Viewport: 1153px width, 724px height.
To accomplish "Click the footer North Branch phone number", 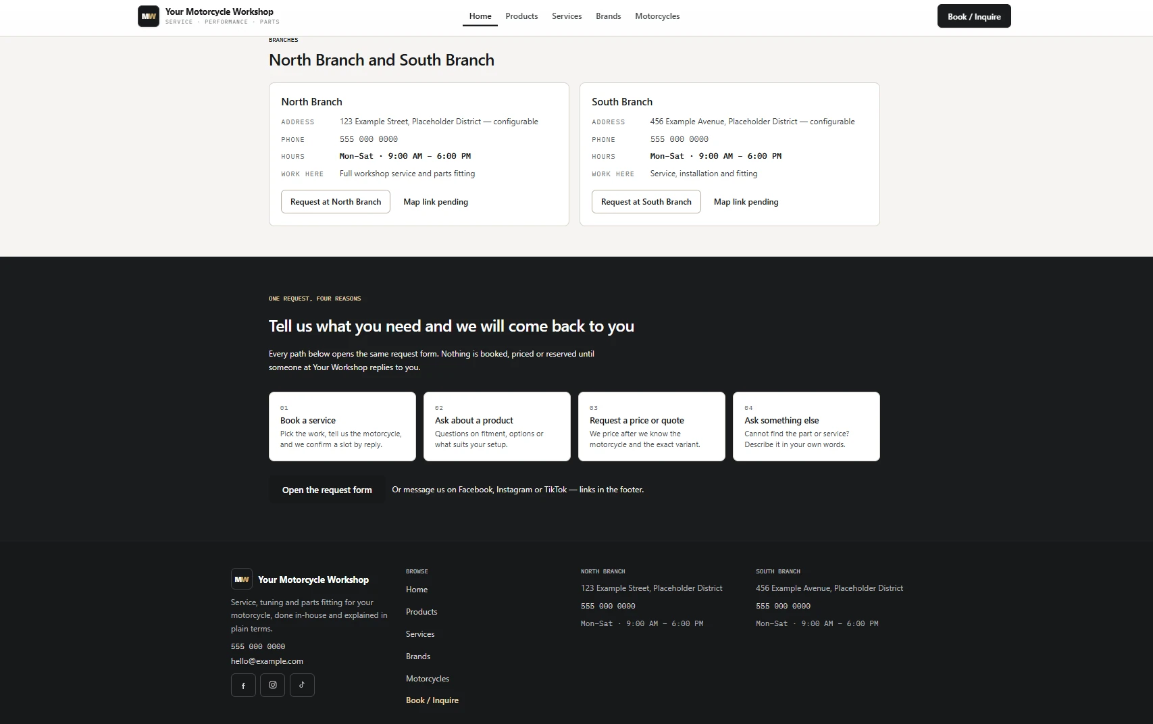I will [x=608, y=606].
